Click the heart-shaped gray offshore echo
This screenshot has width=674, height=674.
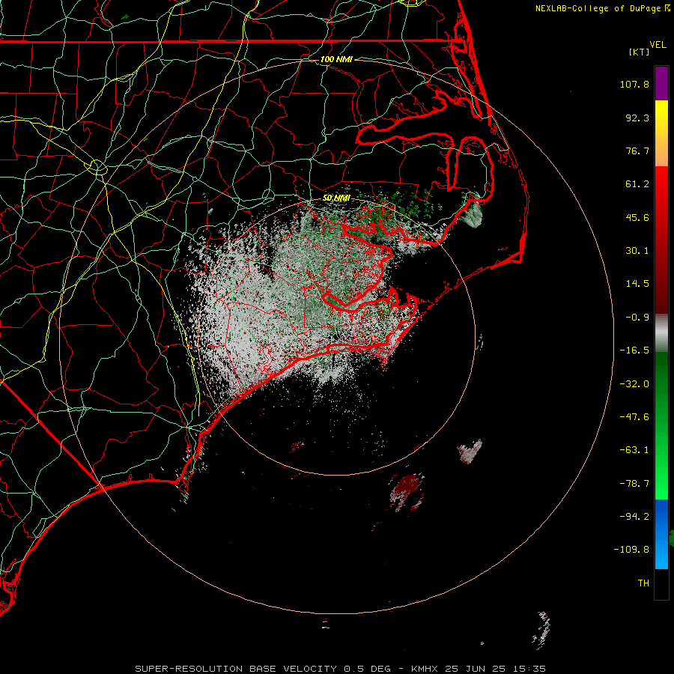coord(470,452)
